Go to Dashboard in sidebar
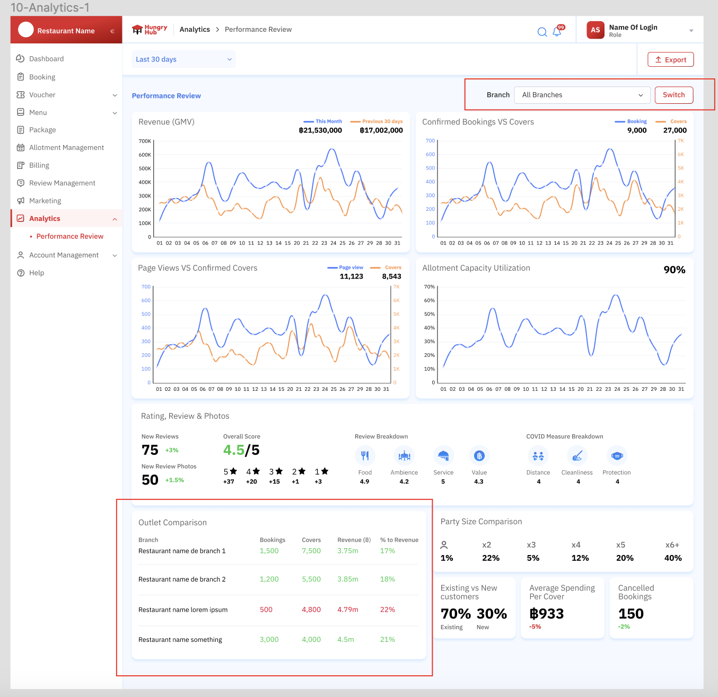This screenshot has width=718, height=697. coord(46,59)
